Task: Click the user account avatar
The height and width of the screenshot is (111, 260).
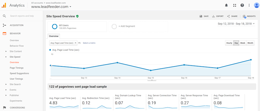Action: [257, 5]
